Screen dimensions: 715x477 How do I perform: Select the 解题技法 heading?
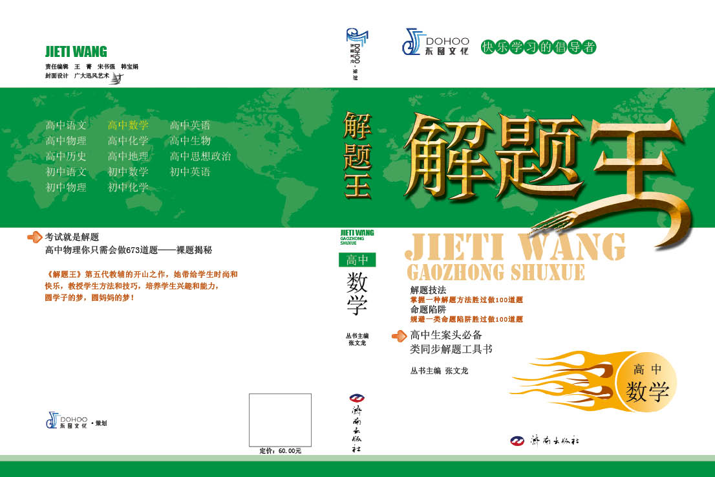click(x=428, y=290)
